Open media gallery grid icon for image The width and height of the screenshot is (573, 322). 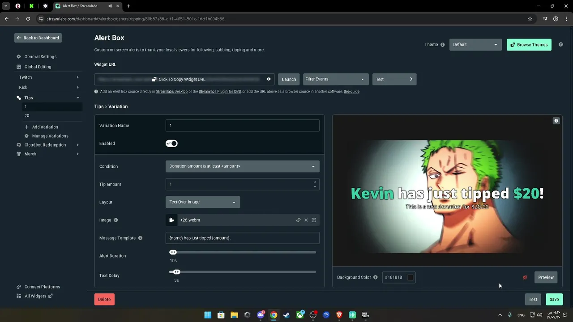(314, 220)
